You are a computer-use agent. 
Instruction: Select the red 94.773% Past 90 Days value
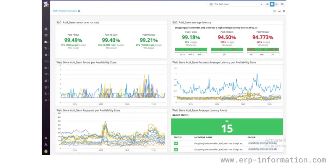point(263,37)
